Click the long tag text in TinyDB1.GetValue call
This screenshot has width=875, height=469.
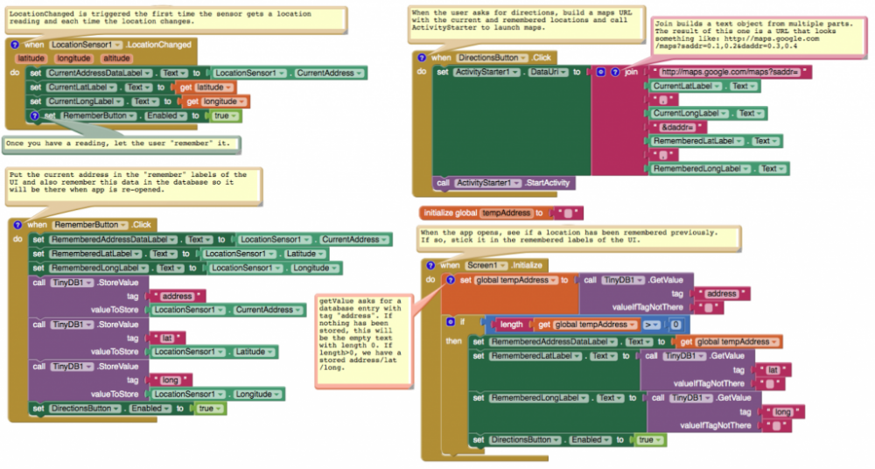pos(782,411)
